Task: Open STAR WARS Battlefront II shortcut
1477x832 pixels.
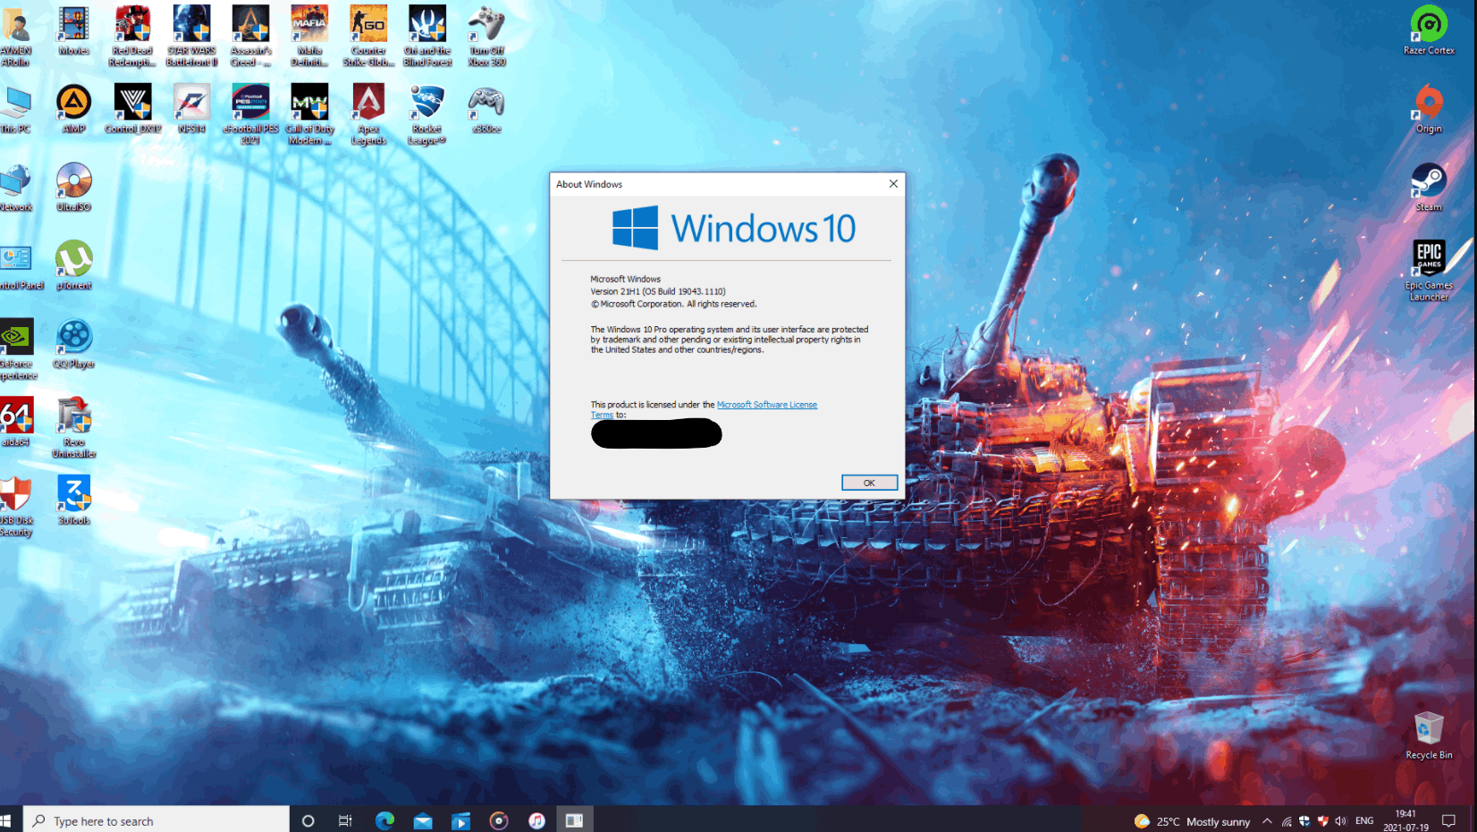Action: (x=191, y=36)
